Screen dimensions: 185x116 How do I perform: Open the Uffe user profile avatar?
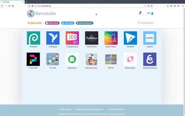pyautogui.click(x=152, y=14)
